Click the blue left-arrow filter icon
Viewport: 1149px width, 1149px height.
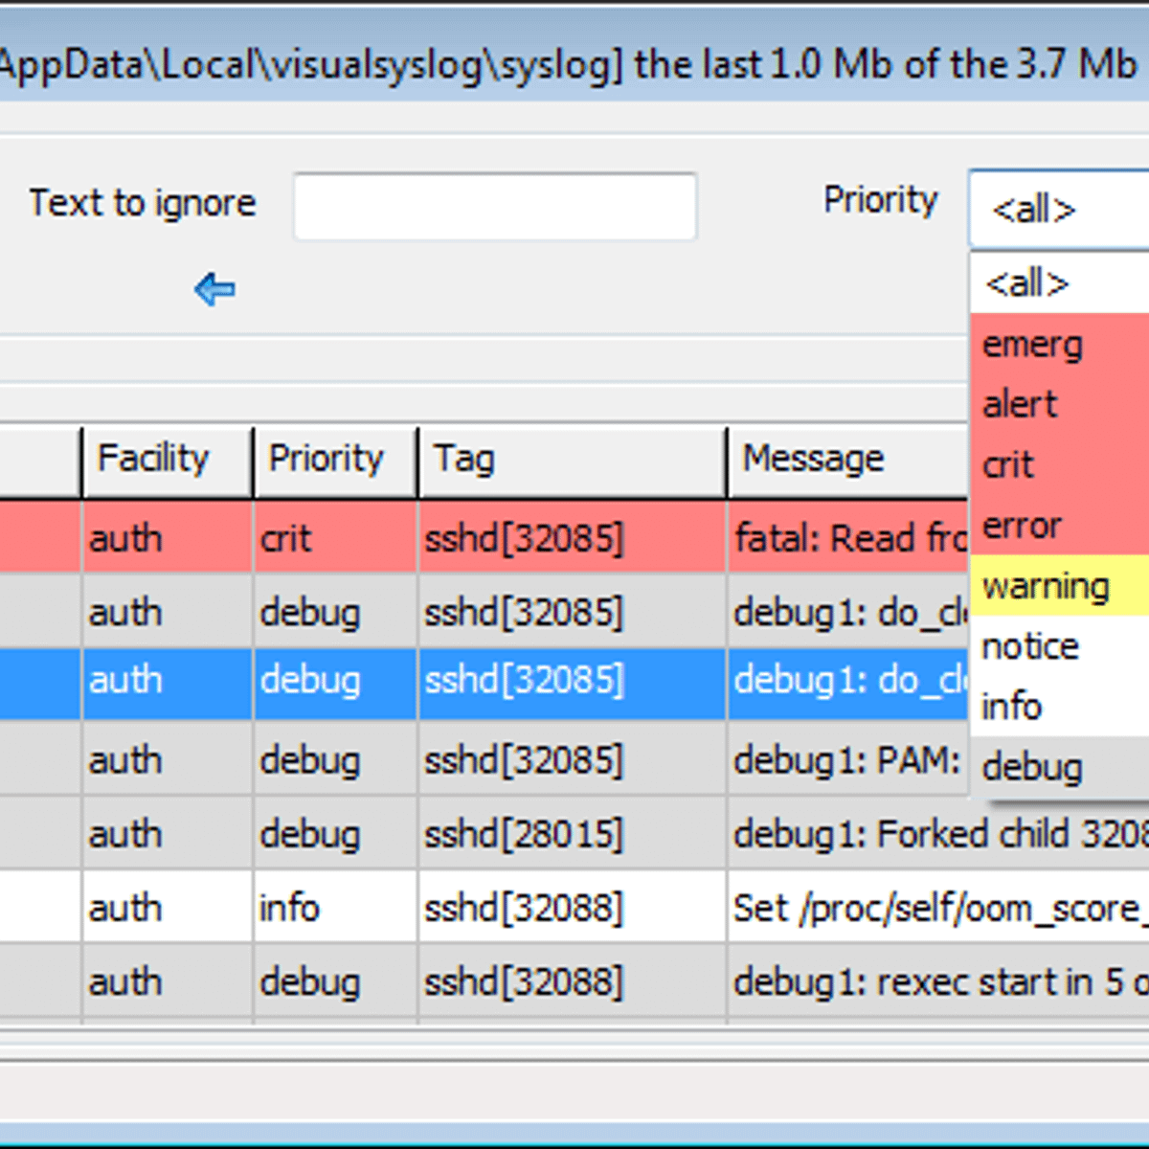pyautogui.click(x=214, y=289)
